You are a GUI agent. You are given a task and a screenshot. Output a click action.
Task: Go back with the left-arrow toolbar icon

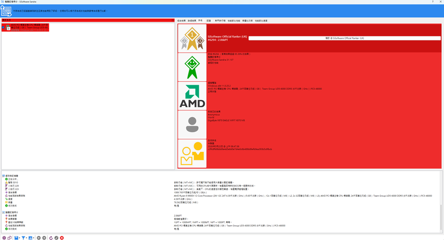point(39,238)
